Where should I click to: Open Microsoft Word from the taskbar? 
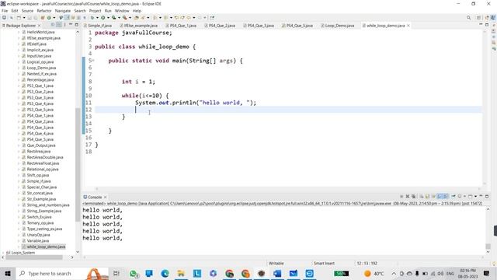click(x=277, y=273)
